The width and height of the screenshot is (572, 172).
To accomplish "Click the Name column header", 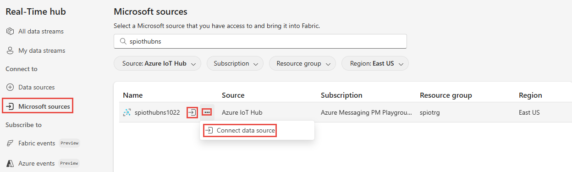I will click(x=133, y=95).
